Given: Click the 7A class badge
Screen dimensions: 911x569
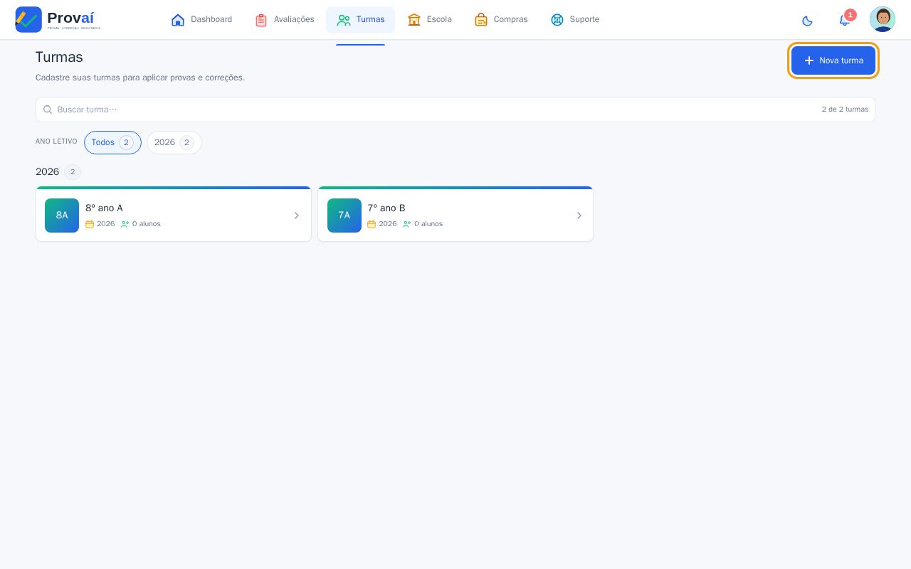Looking at the screenshot, I should coord(344,216).
